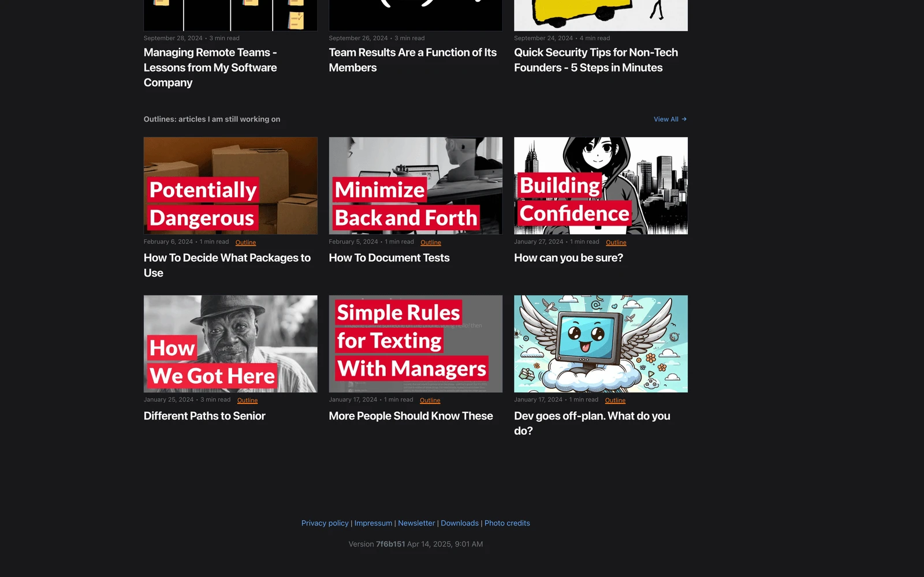This screenshot has height=577, width=924.
Task: Click version hash '7f6b151' text
Action: tap(390, 544)
